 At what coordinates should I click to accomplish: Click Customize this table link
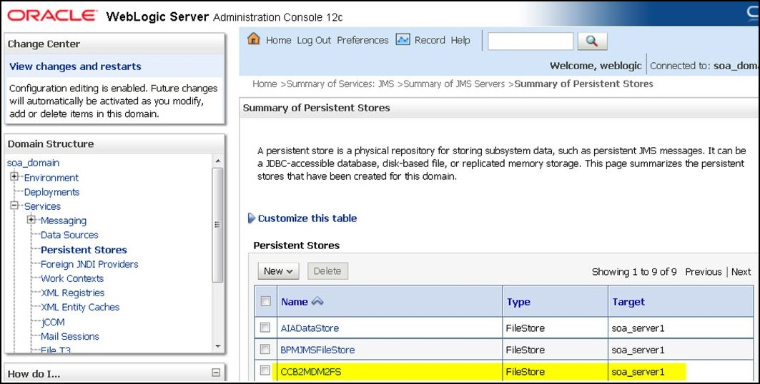coord(307,218)
